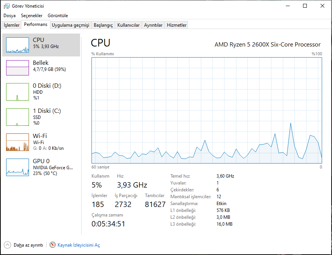Click the % Kullanımı graph label
This screenshot has height=255, width=332.
tap(103, 54)
